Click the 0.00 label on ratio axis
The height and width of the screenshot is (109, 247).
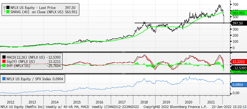(236, 93)
